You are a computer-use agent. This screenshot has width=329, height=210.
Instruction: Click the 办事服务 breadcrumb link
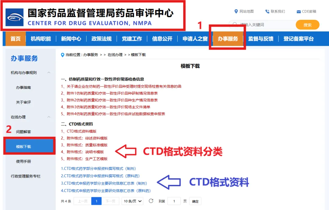pos(91,55)
